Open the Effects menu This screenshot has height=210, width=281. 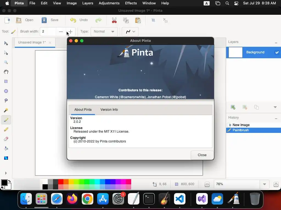[x=131, y=3]
